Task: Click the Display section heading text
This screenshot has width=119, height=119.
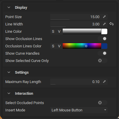Action: point(21,8)
